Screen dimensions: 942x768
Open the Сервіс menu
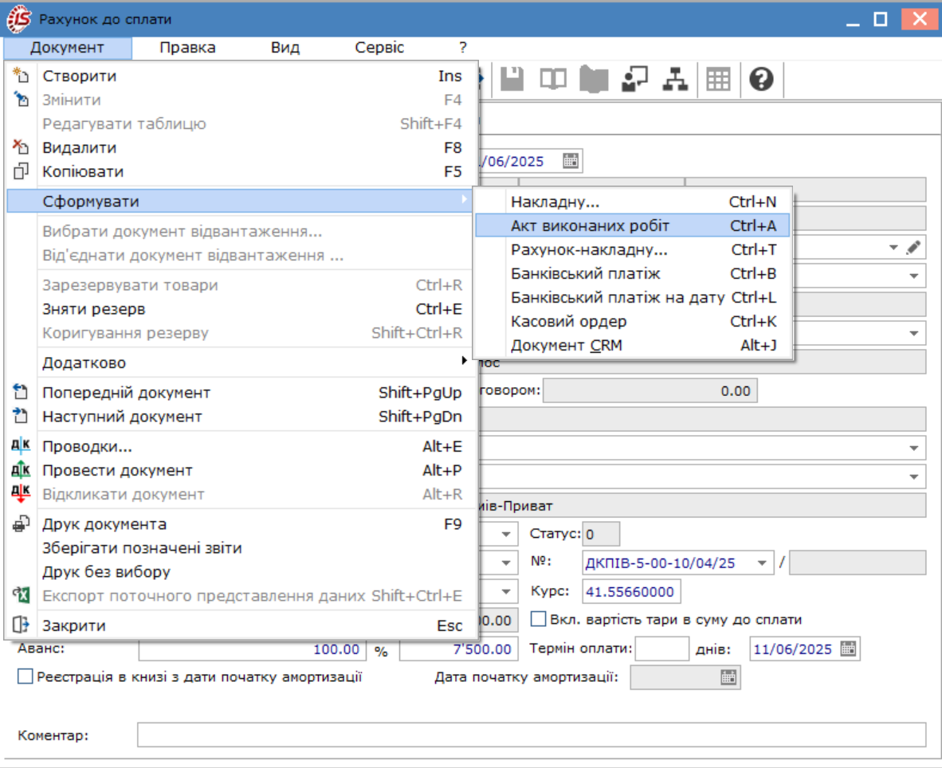pos(379,48)
